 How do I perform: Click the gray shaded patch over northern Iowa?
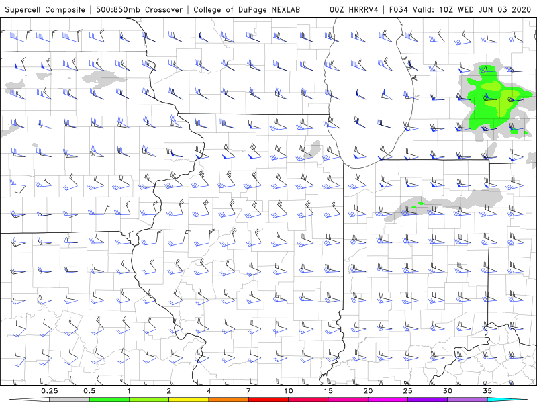point(104,79)
